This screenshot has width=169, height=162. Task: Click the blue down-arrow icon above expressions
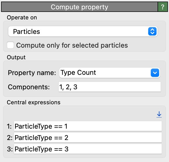[x=159, y=114]
